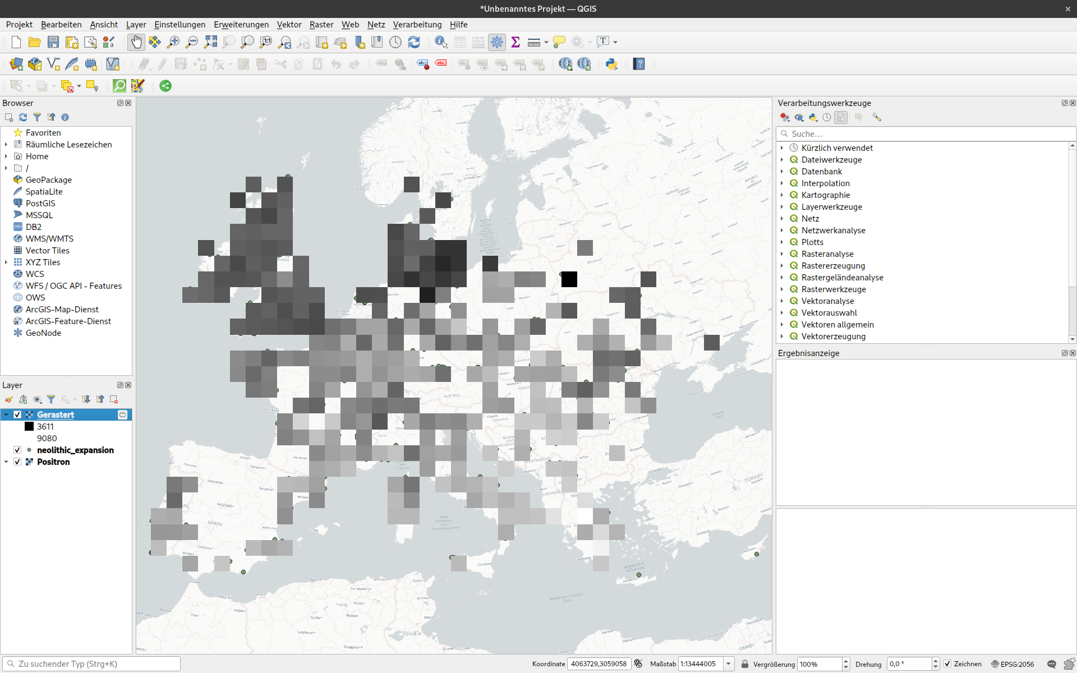This screenshot has width=1077, height=673.
Task: Click the Zoom In magnifier tool
Action: click(173, 42)
